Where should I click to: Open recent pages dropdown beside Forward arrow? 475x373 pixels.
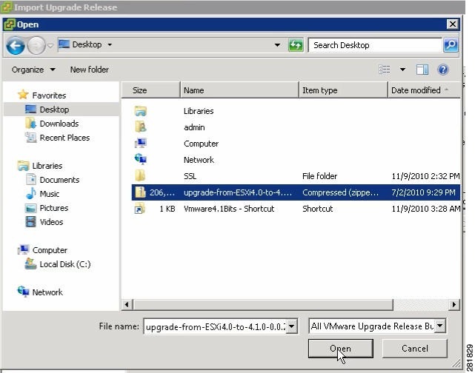[x=50, y=46]
